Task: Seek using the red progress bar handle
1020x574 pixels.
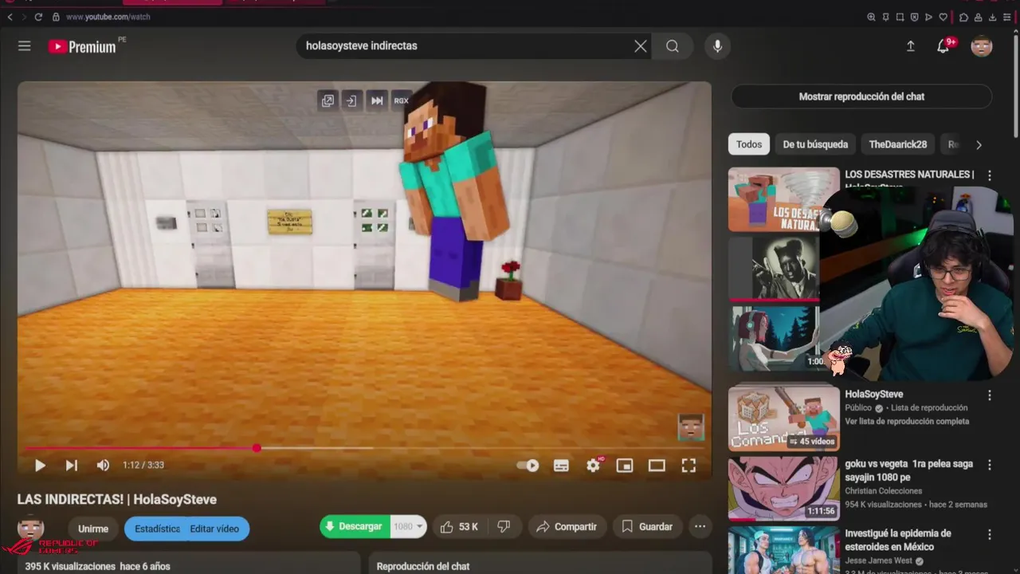Action: [257, 448]
